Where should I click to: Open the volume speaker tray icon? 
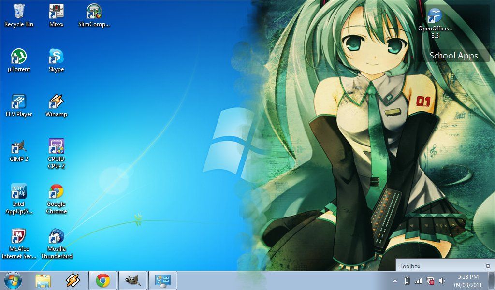tap(442, 280)
